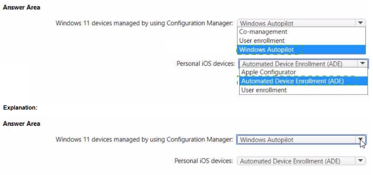Select the highlighted Windows Autopilot list option
The image size is (373, 175).
click(301, 50)
